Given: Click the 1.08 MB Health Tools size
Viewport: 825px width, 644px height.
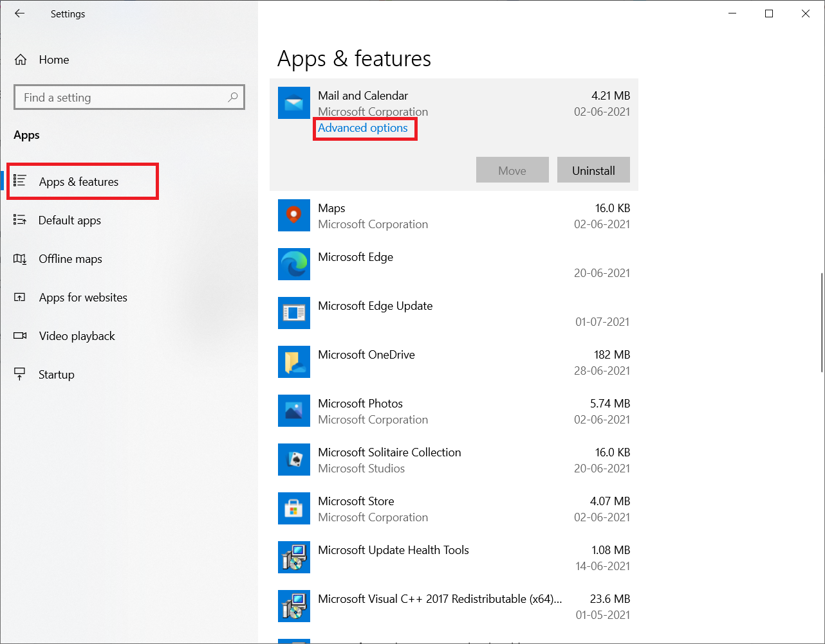Looking at the screenshot, I should pos(611,550).
